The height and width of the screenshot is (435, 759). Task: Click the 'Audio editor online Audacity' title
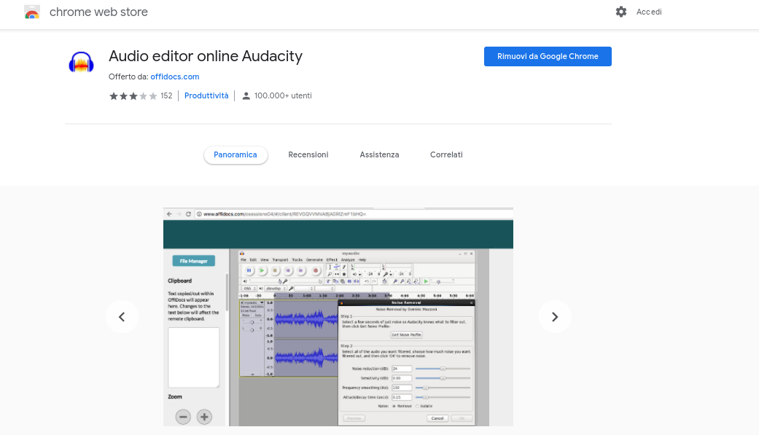(x=205, y=56)
